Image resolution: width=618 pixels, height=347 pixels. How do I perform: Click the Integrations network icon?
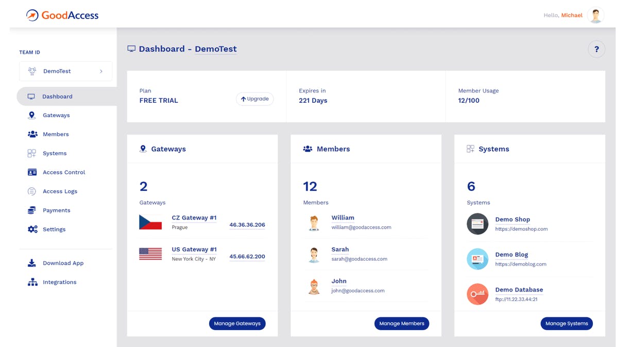click(x=32, y=282)
